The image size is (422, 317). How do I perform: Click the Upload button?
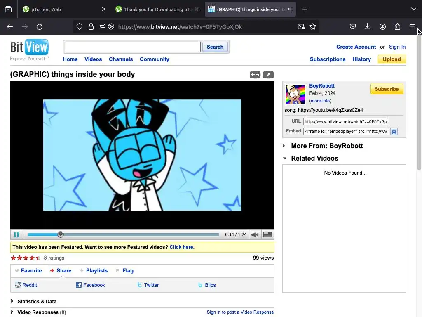[392, 59]
